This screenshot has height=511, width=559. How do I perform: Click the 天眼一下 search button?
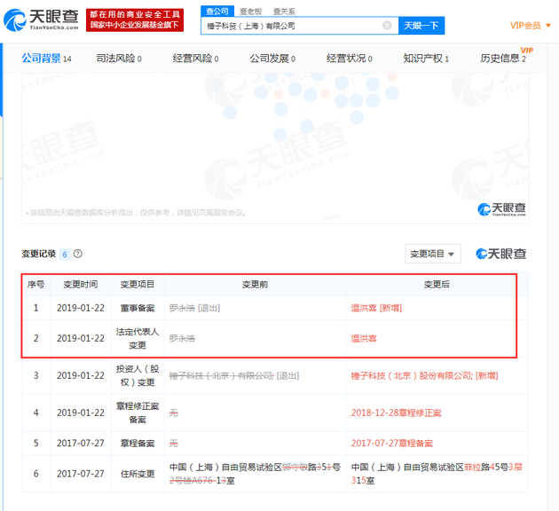pos(421,26)
